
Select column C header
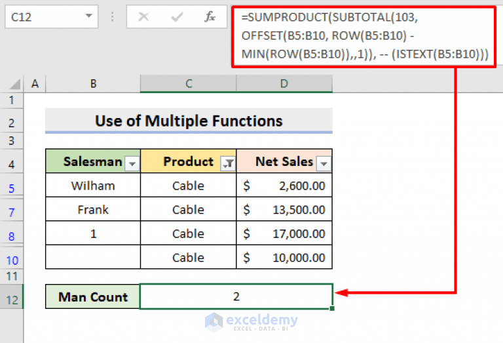click(x=189, y=84)
